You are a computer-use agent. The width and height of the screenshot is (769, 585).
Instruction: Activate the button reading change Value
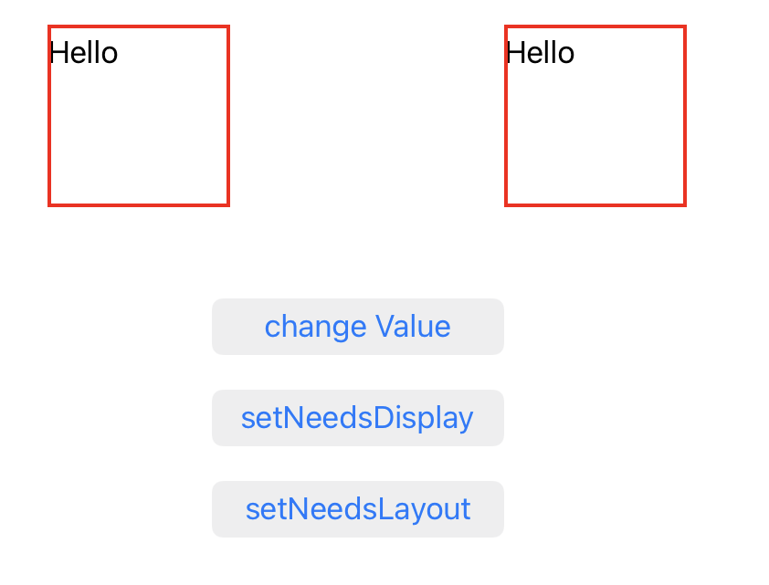pos(357,327)
